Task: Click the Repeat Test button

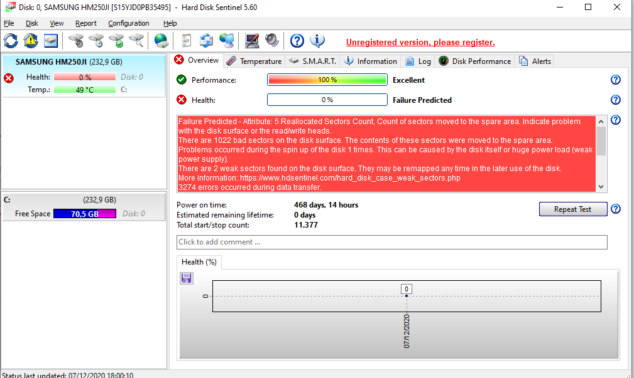Action: [573, 209]
